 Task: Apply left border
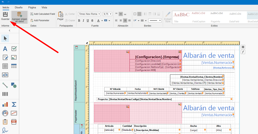point(145,14)
